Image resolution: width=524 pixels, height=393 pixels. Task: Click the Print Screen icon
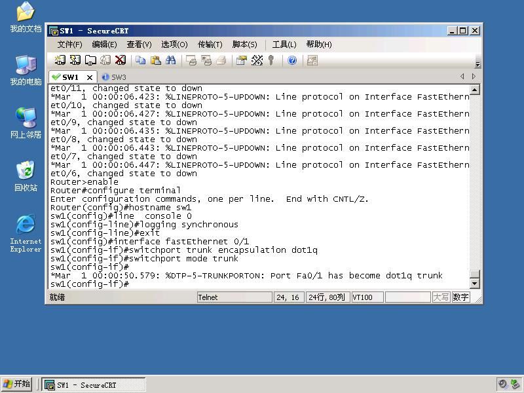(191, 60)
